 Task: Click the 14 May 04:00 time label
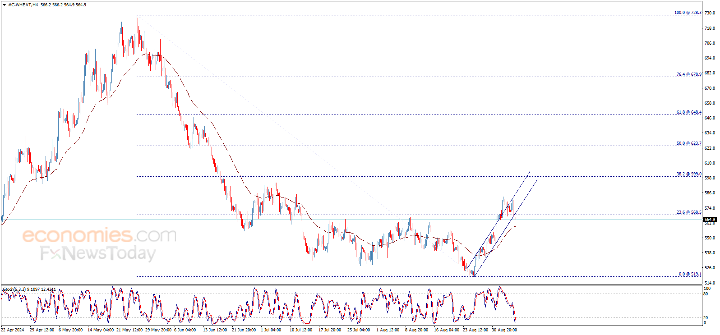100,330
